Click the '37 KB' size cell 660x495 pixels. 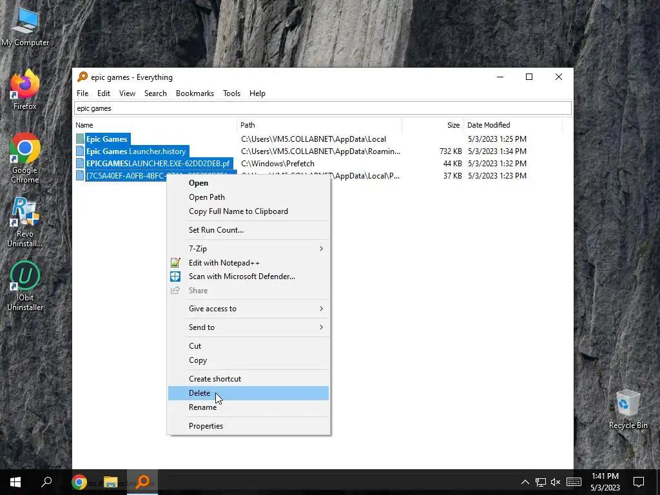pos(452,175)
